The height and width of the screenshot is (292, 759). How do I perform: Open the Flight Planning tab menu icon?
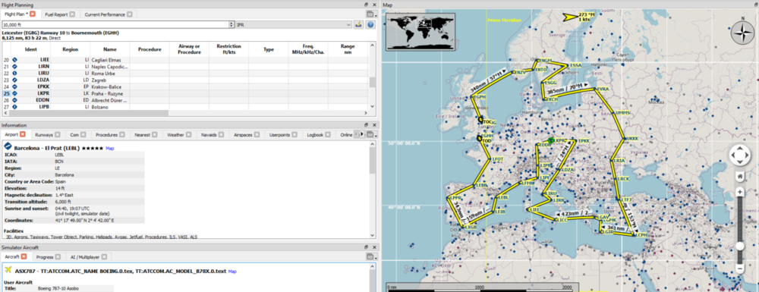pos(371,14)
